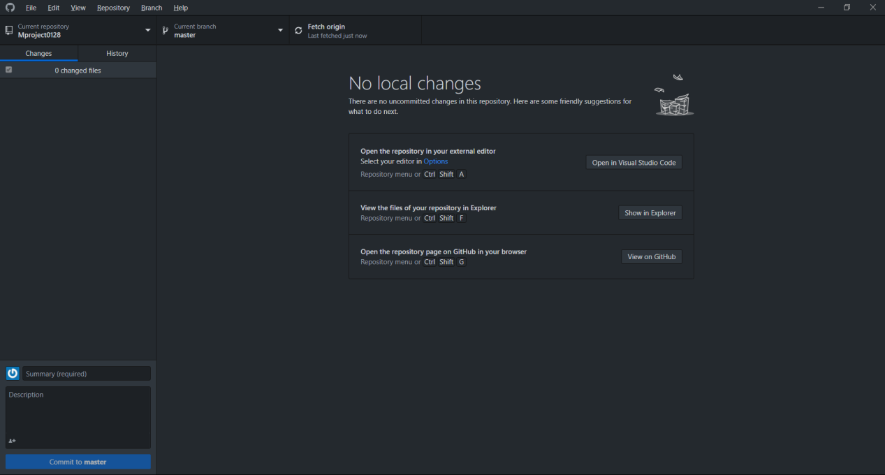Expand the Current branch dropdown
The height and width of the screenshot is (475, 885).
coord(280,31)
